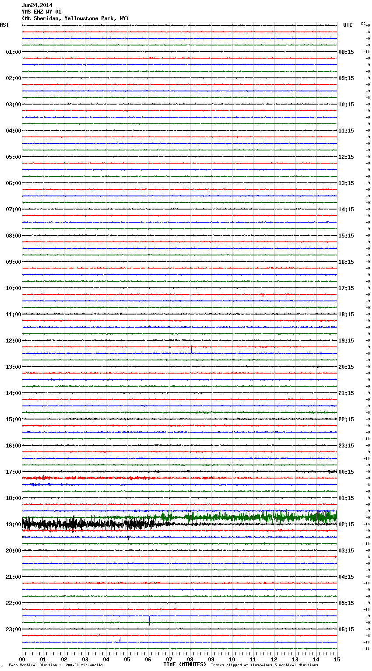Select the 06:00 MST row label
The height and width of the screenshot is (671, 372).
point(13,183)
